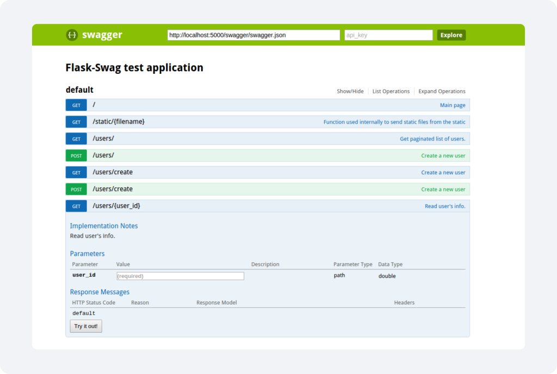Click the Explore button

tap(451, 35)
